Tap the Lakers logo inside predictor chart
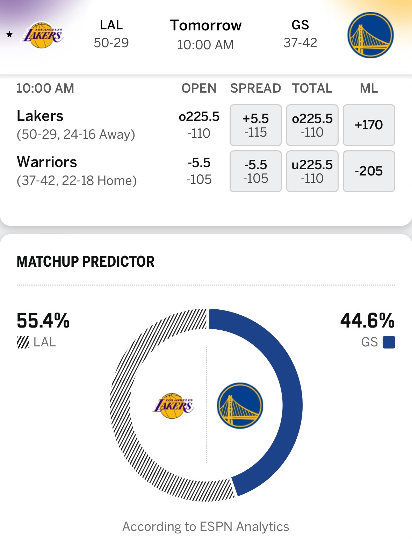The height and width of the screenshot is (546, 412). pos(173,405)
